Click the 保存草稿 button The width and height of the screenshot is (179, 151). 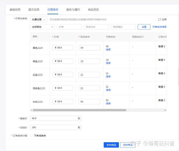(x=128, y=145)
